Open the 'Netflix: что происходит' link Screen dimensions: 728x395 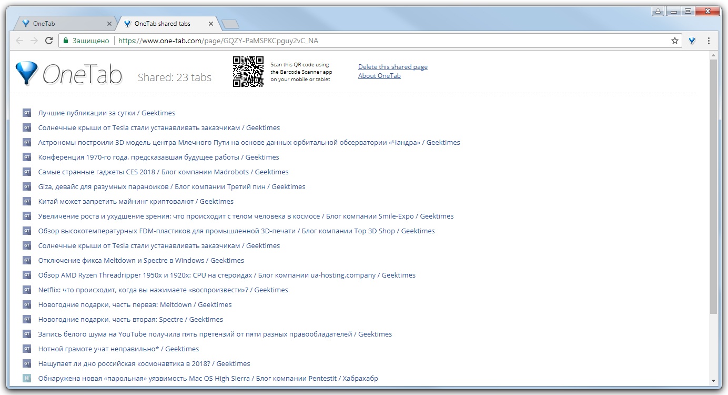pos(163,290)
